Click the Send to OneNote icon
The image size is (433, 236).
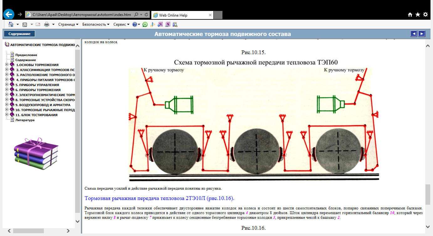[x=160, y=24]
